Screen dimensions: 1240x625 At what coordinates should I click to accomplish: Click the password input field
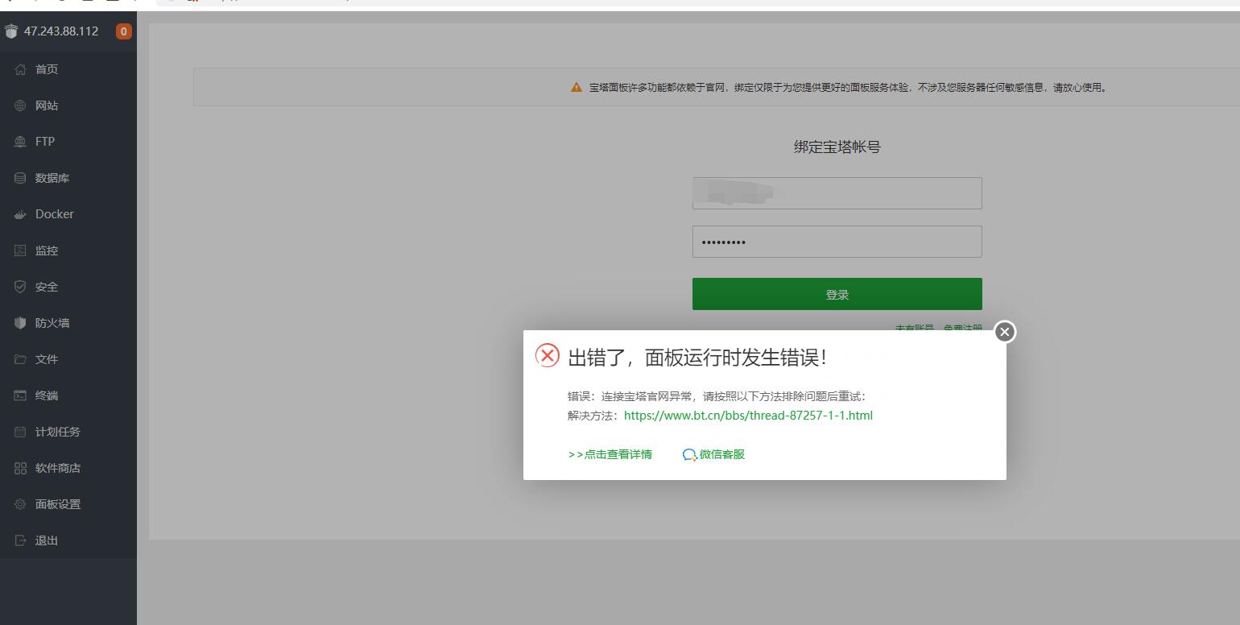837,242
